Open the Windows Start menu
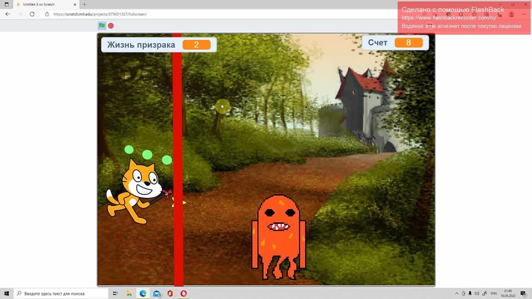The height and width of the screenshot is (299, 532). pyautogui.click(x=7, y=294)
